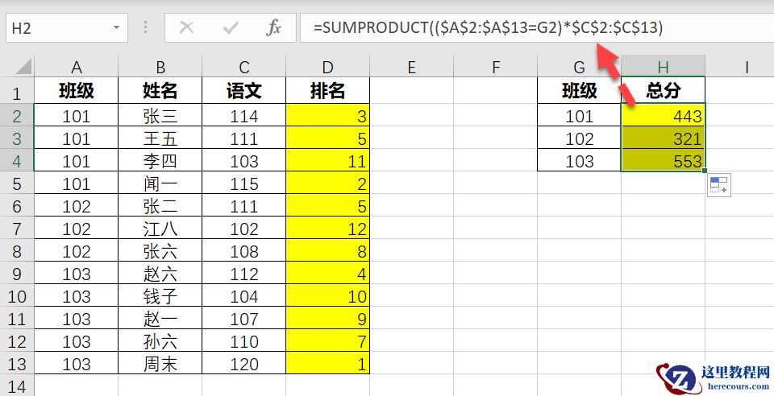This screenshot has height=396, width=774.
Task: Click the Auto Fill Options icon
Action: pos(718,185)
